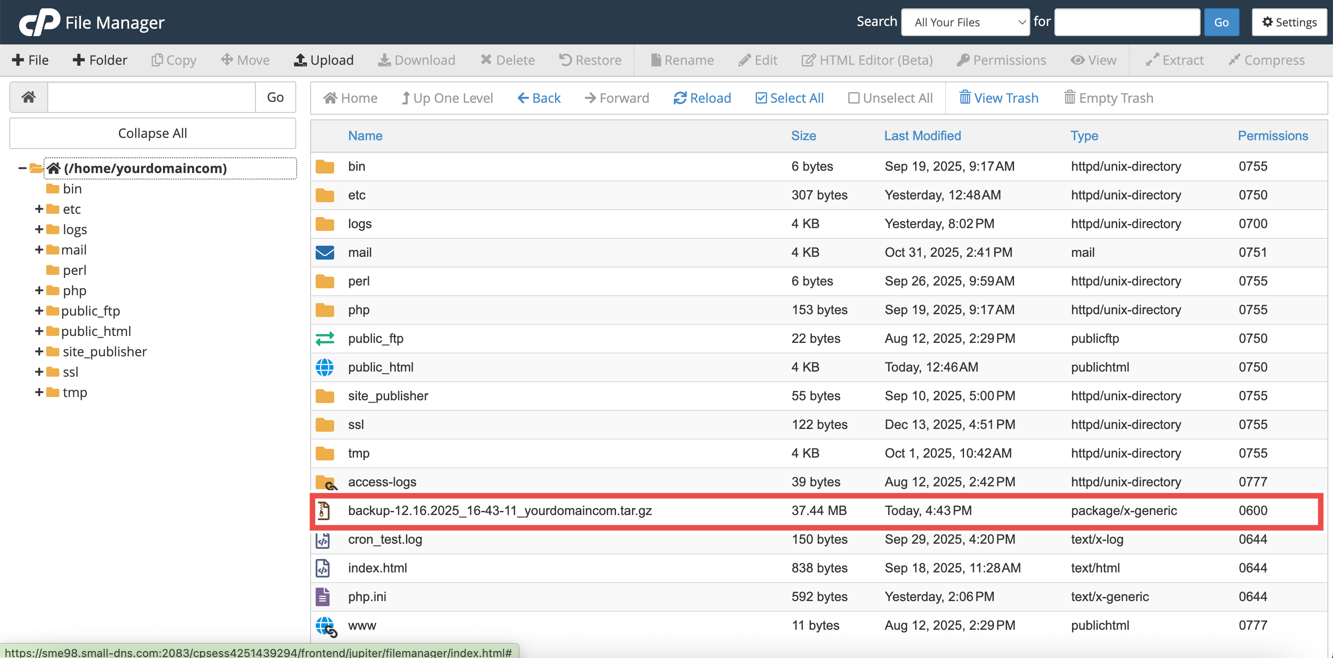
Task: Click the mail envelope icon in the file list
Action: click(324, 253)
